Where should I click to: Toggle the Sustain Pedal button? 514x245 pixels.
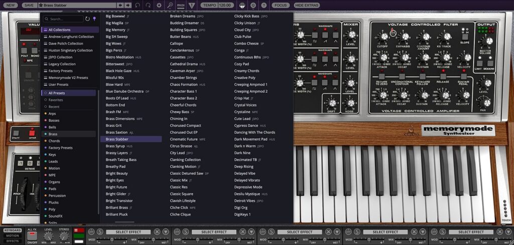click(x=463, y=76)
